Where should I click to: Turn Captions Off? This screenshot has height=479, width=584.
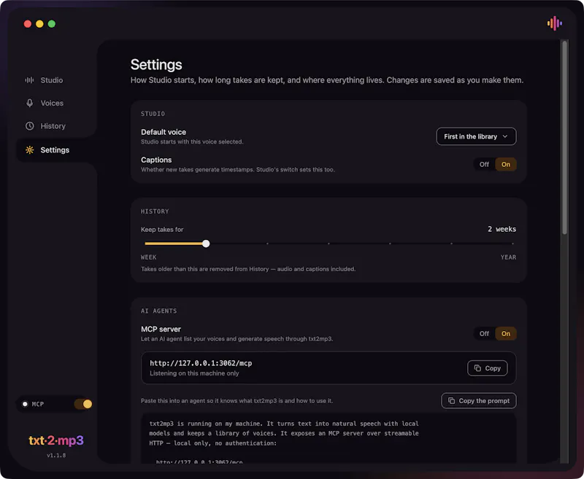[484, 164]
